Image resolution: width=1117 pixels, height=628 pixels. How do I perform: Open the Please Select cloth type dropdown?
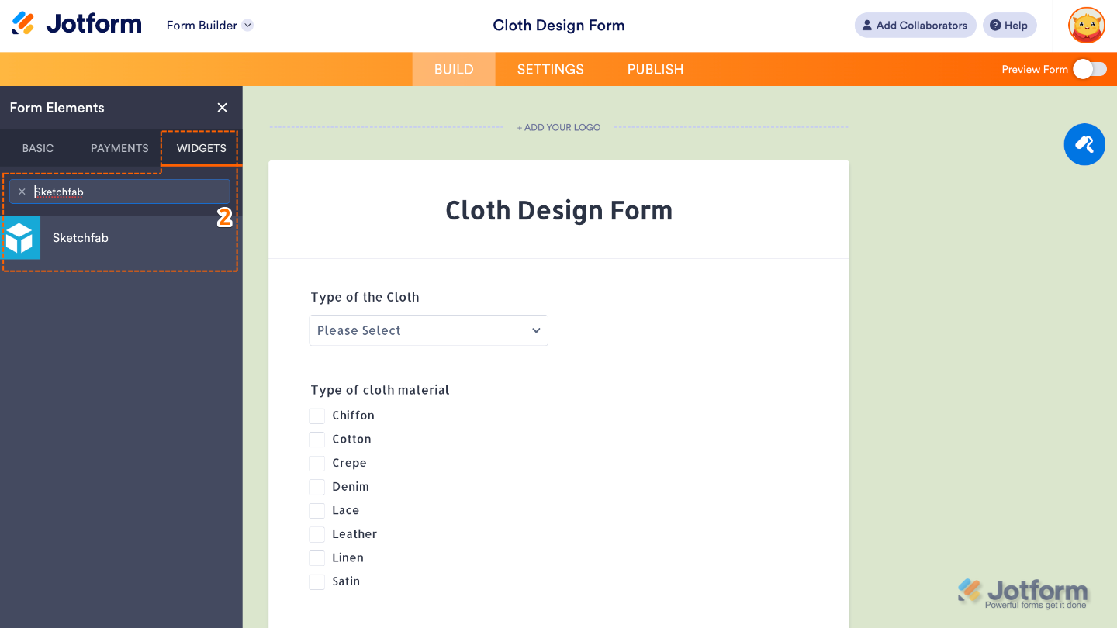(428, 330)
